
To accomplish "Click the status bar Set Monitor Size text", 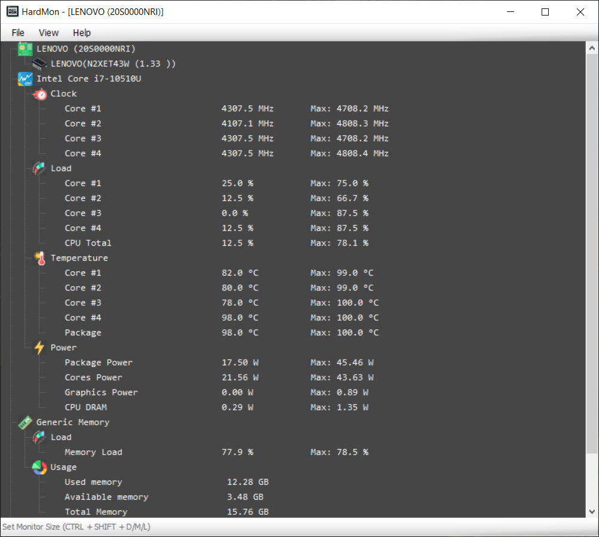I will click(77, 527).
